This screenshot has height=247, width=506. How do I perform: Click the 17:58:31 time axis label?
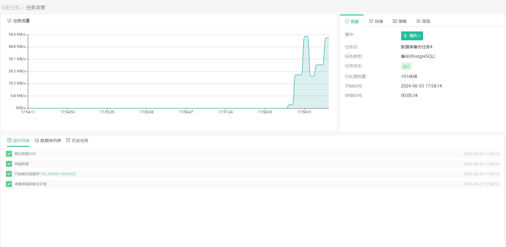click(304, 112)
